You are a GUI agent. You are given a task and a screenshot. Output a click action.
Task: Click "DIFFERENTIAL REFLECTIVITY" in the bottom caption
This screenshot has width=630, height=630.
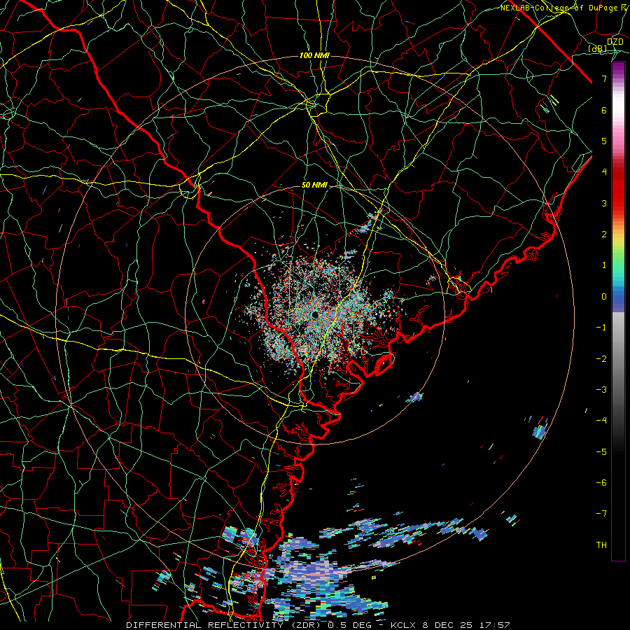click(x=205, y=625)
